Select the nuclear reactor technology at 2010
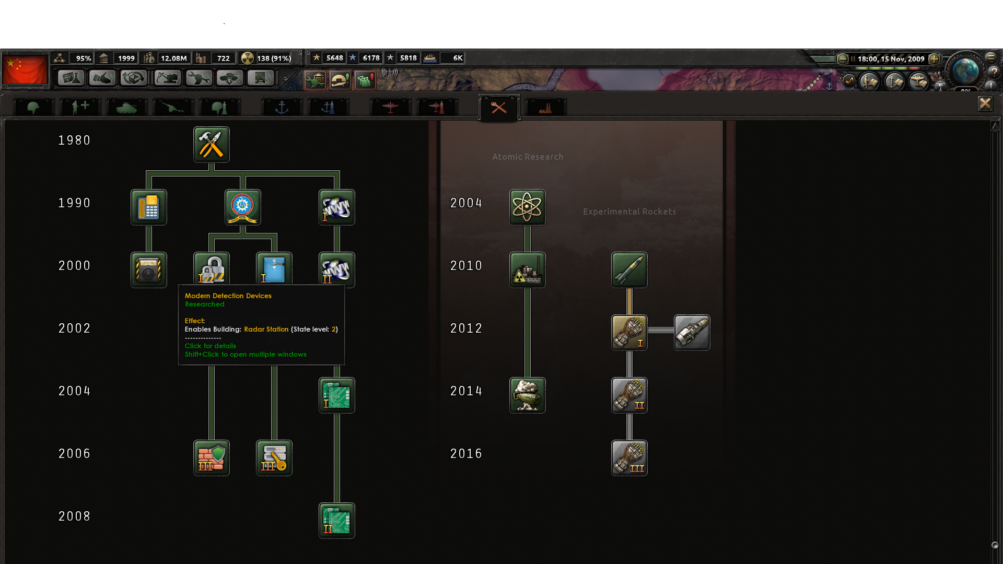This screenshot has height=564, width=1003. pyautogui.click(x=527, y=270)
